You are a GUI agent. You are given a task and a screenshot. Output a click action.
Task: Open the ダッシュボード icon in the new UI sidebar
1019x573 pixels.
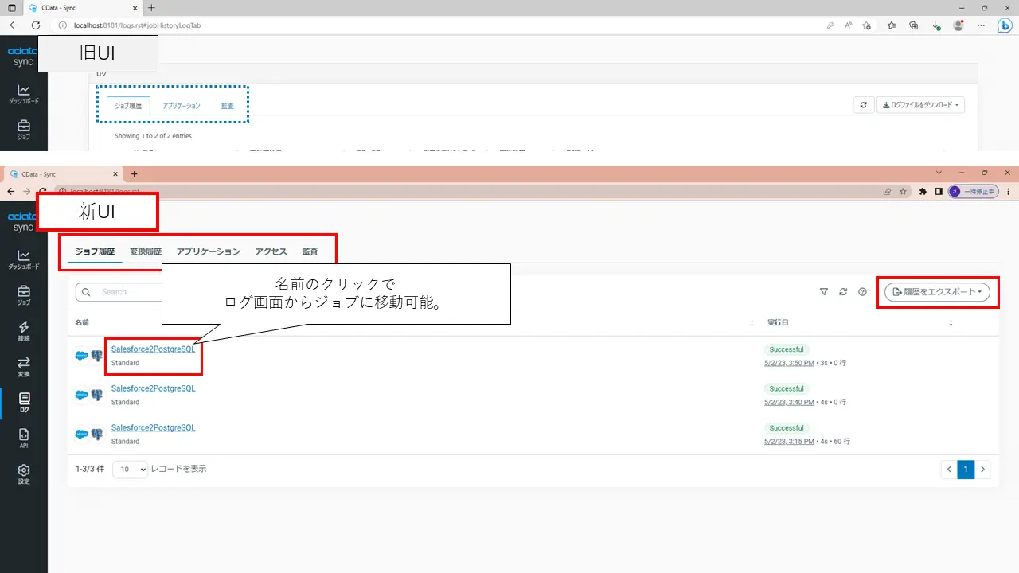[x=24, y=259]
